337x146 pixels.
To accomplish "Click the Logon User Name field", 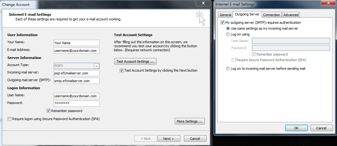I will (77, 96).
